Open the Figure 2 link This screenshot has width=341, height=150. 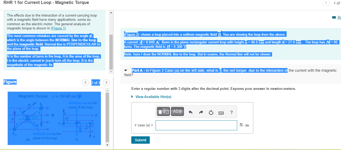132,34
